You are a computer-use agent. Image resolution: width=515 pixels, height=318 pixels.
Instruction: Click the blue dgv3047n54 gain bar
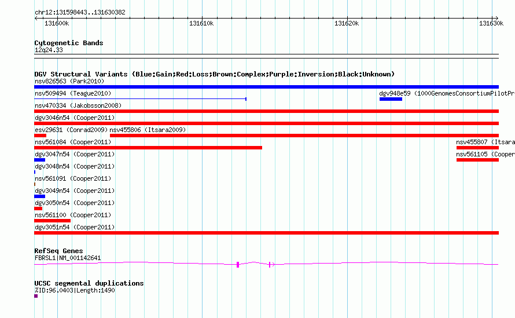coord(39,160)
